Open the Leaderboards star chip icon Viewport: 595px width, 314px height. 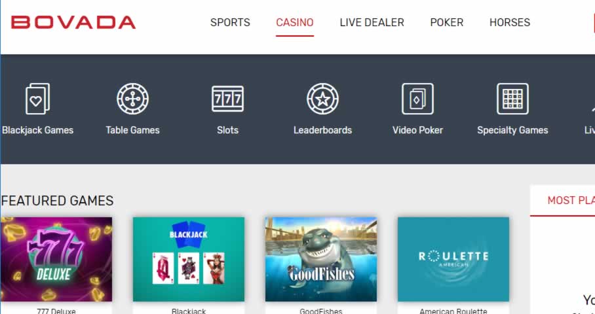(323, 99)
